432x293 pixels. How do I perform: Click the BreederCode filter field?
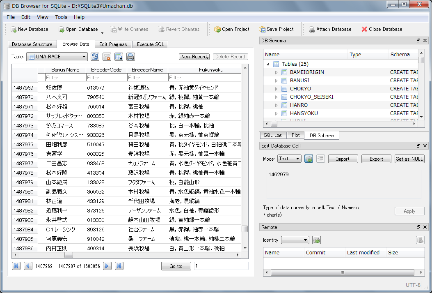[106, 78]
